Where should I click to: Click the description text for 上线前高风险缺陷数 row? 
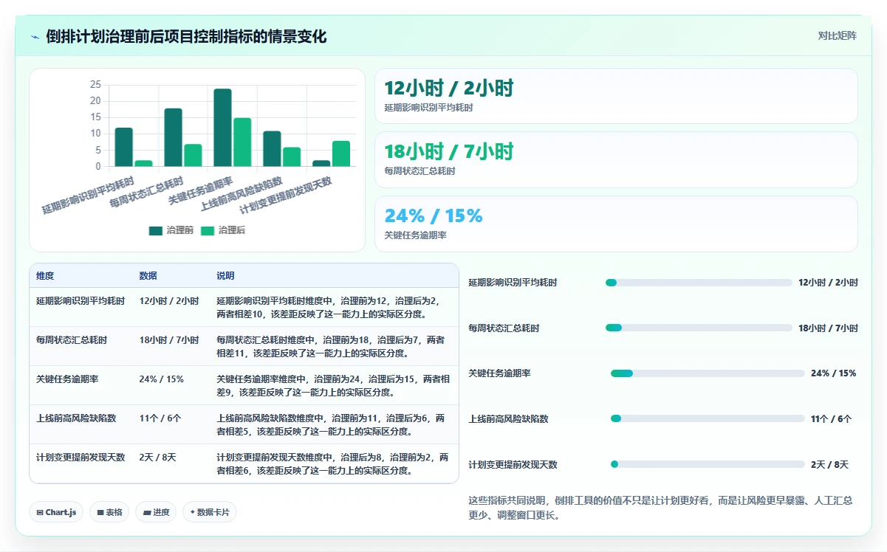click(332, 425)
